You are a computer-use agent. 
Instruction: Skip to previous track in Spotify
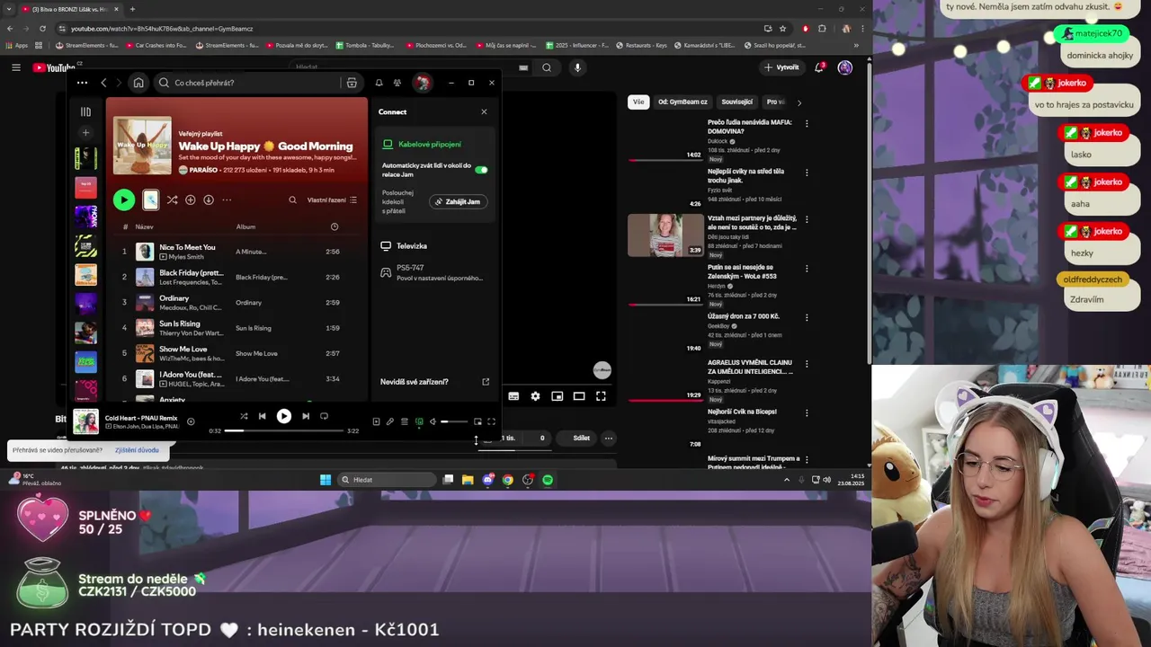click(x=262, y=416)
